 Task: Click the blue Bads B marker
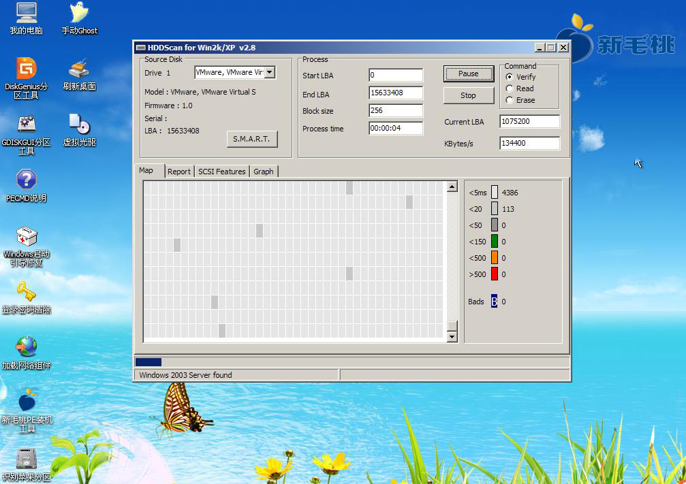click(x=494, y=302)
